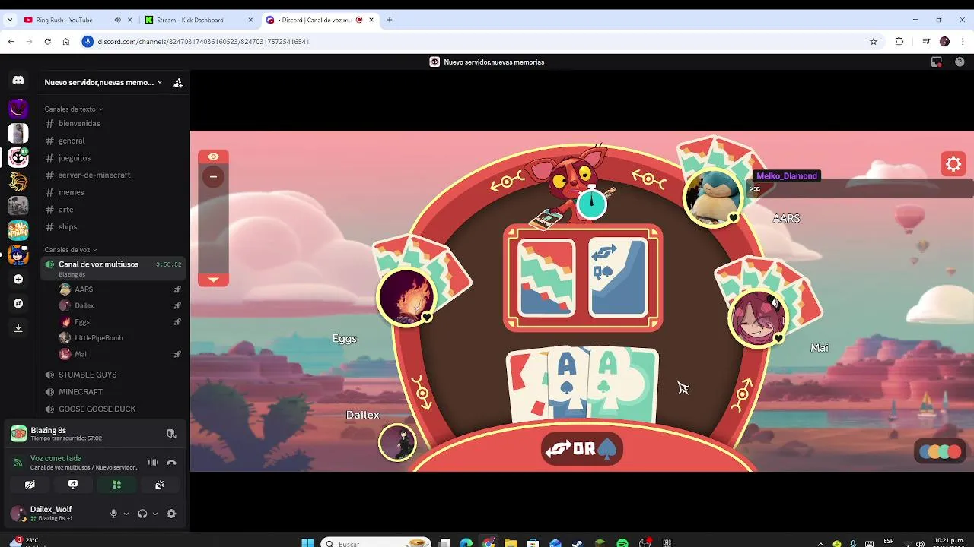Toggle the eye view button in game
Viewport: 974px width, 547px height.
pyautogui.click(x=213, y=157)
